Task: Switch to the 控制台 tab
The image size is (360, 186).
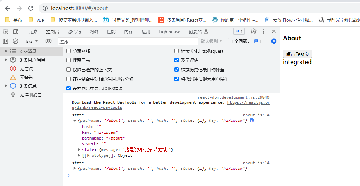Action: tap(52, 32)
